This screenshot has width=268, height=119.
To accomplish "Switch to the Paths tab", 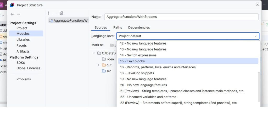I will click(x=118, y=27).
